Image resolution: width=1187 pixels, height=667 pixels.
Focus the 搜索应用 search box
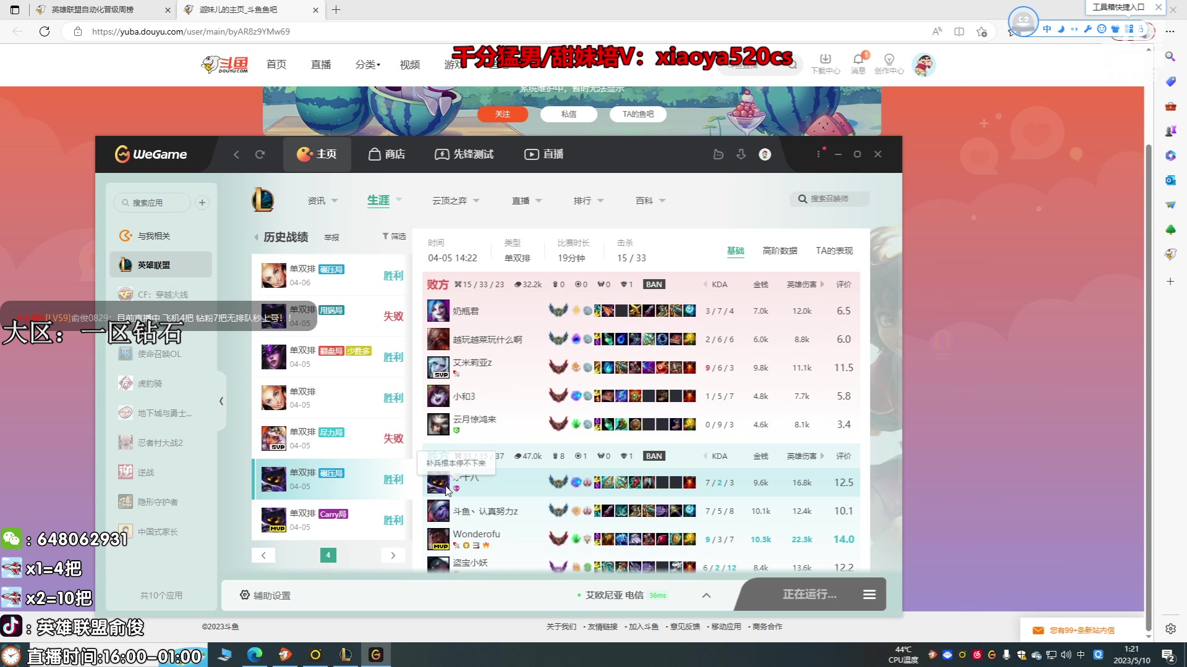pos(152,203)
